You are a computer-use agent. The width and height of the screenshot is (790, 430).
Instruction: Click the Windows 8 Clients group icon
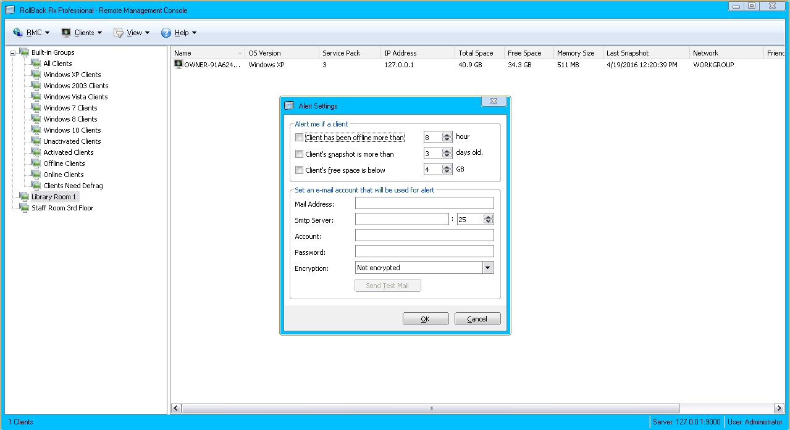click(x=36, y=119)
